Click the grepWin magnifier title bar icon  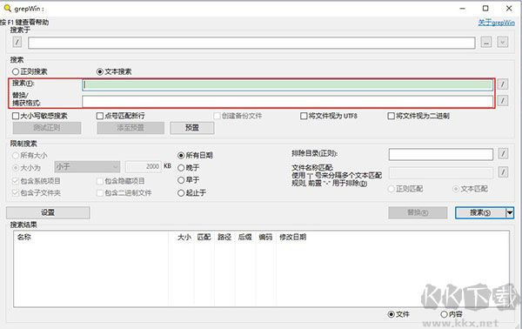[x=7, y=8]
